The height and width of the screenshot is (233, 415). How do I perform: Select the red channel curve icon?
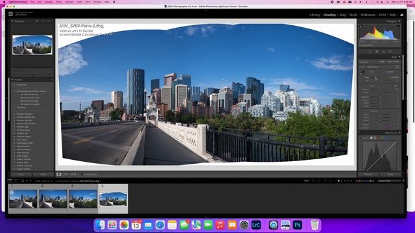point(379,138)
